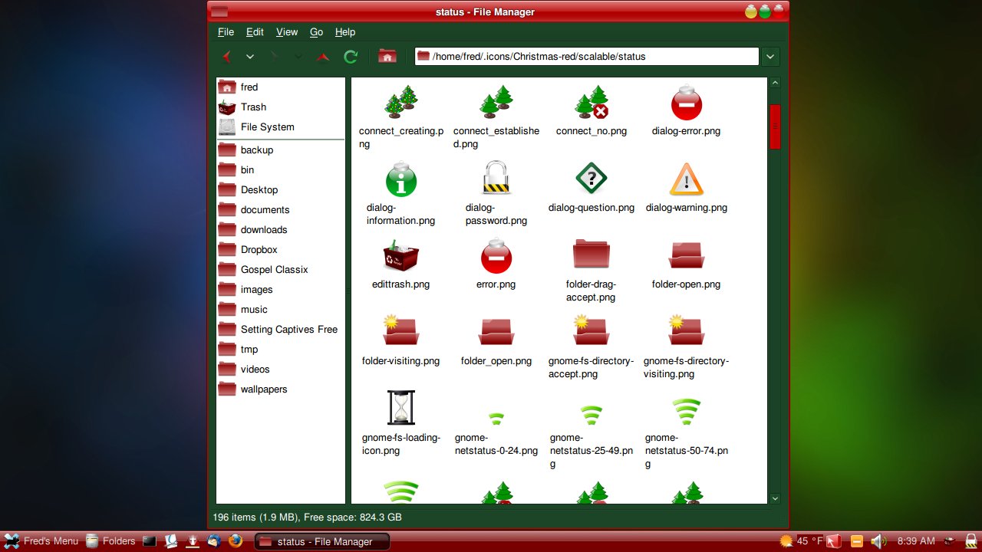Launch Thunderbird from the taskbar
The height and width of the screenshot is (552, 982).
click(x=214, y=540)
